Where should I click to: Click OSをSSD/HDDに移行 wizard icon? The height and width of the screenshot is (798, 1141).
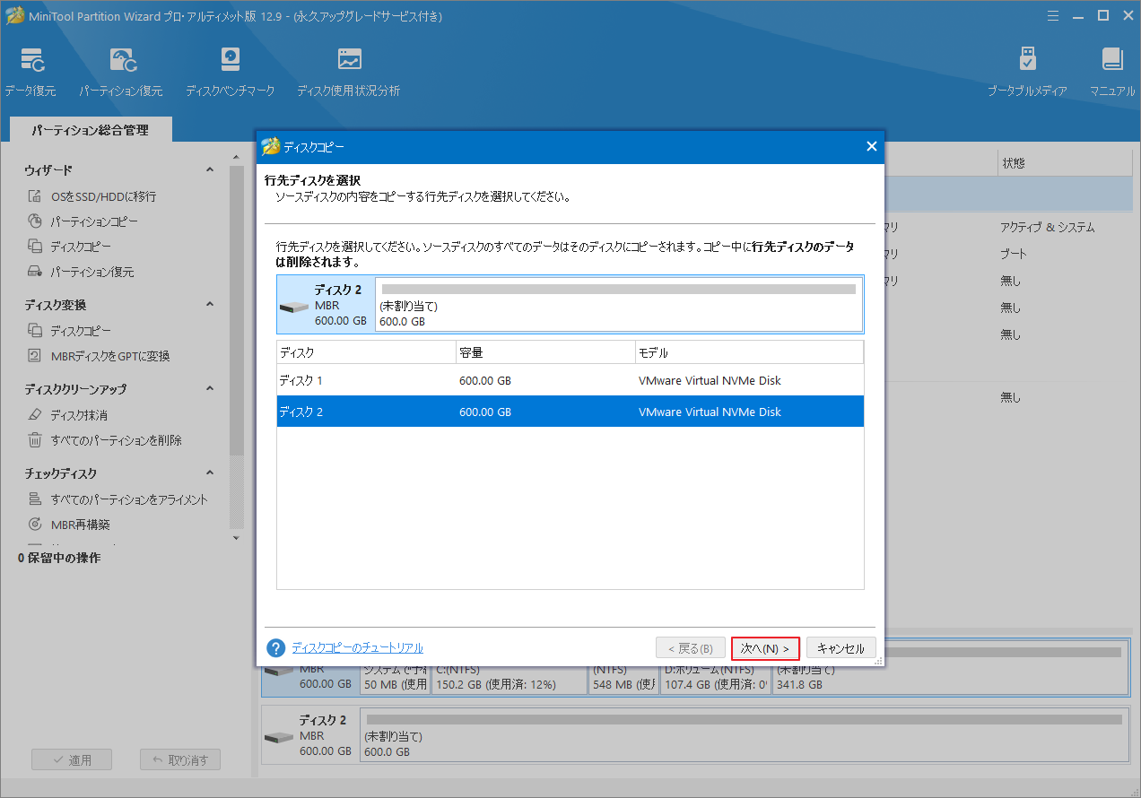[x=35, y=196]
